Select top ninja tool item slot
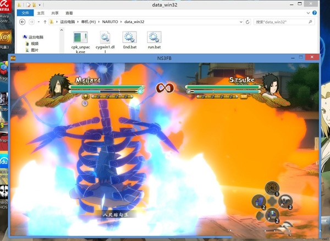The width and height of the screenshot is (330, 241). click(272, 188)
